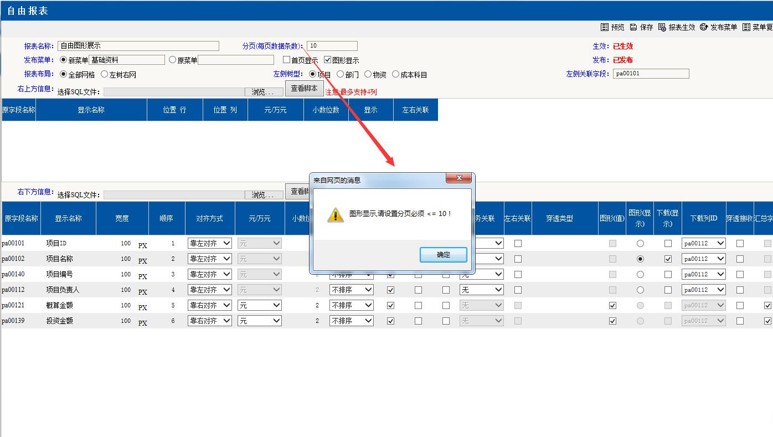Select the 原菜单 radio button
Viewport: 773px width, 437px height.
point(172,60)
